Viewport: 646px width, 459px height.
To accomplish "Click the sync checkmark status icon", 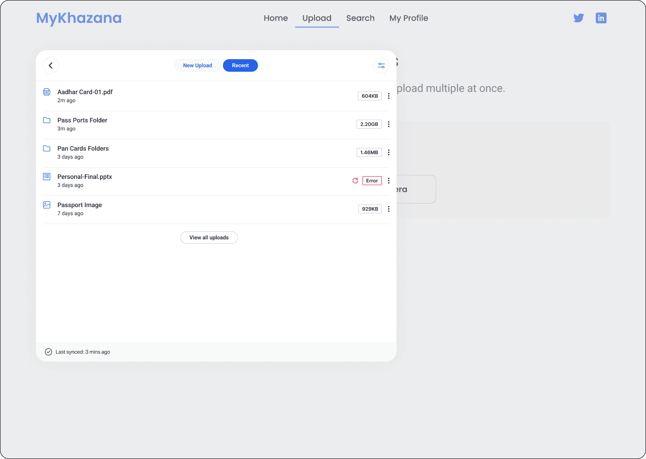I will pyautogui.click(x=48, y=352).
